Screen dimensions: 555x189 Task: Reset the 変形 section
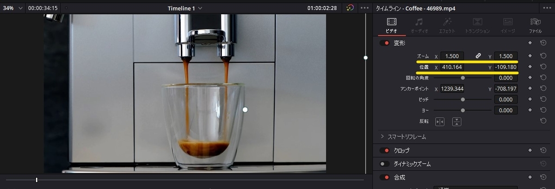point(543,43)
